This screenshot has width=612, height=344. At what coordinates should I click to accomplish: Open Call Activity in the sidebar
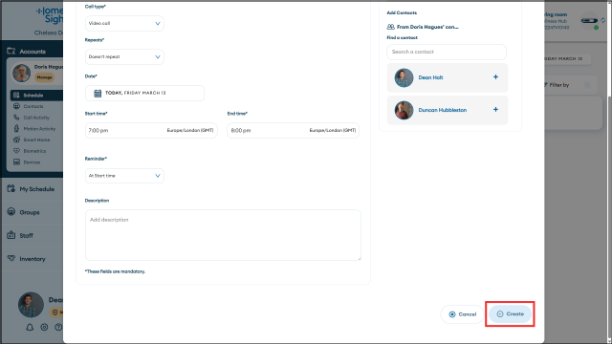[x=36, y=118]
